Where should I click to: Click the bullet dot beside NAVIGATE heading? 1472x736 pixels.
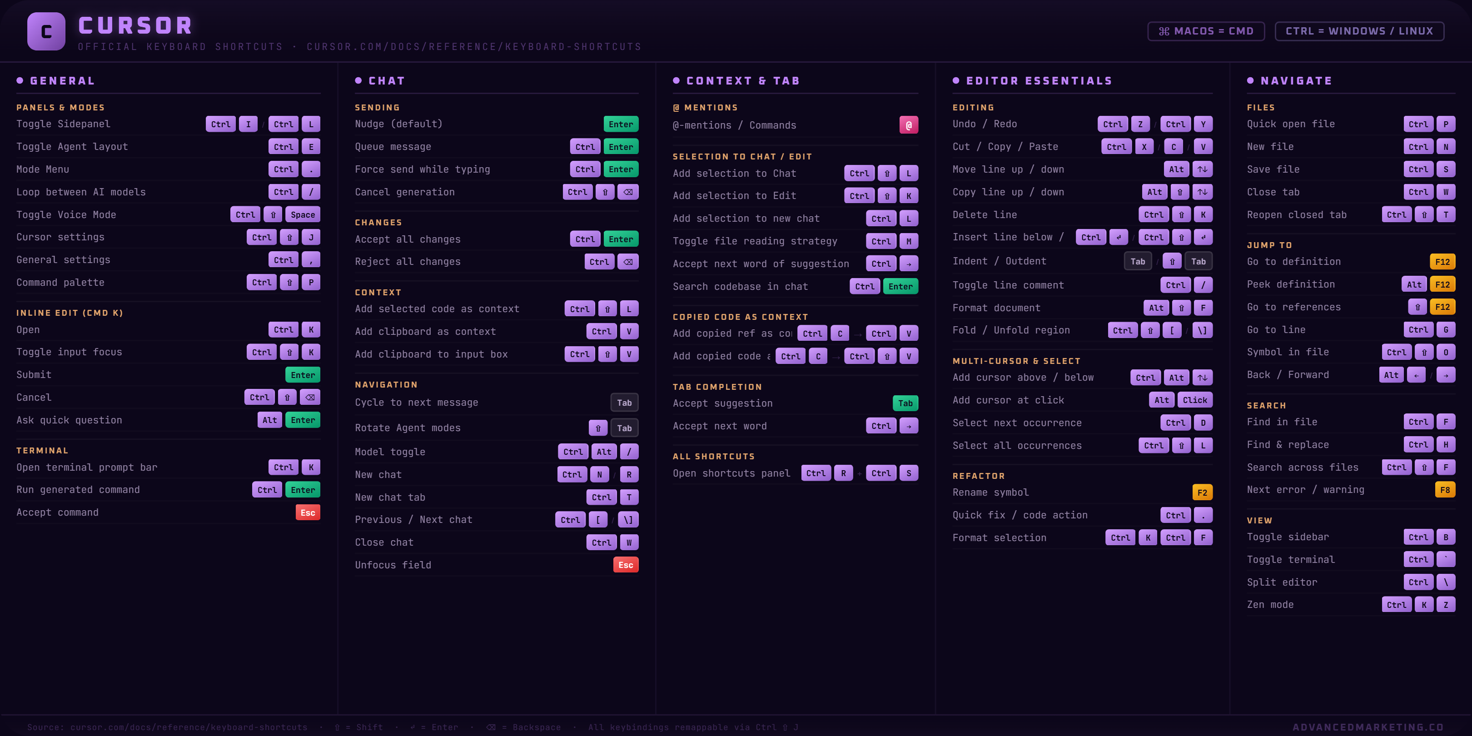click(1250, 80)
